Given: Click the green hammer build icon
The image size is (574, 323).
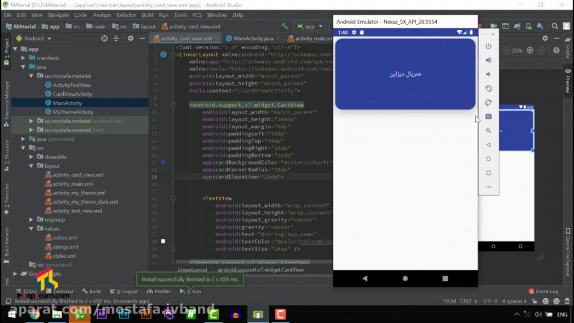Looking at the screenshot, I should tap(284, 27).
